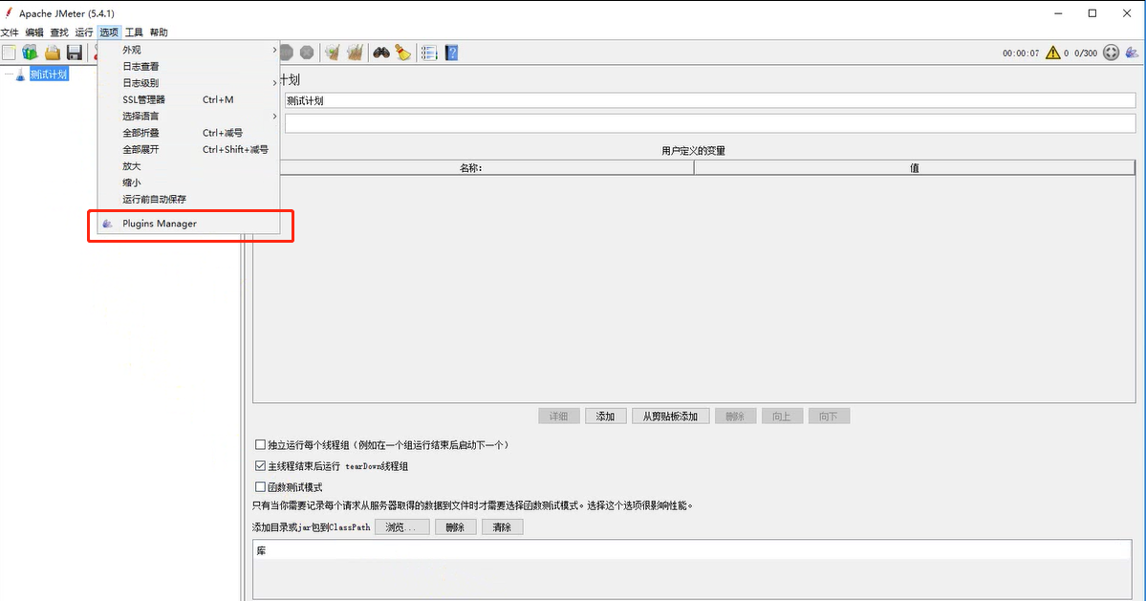Open the 查找 menu
This screenshot has height=601, width=1146.
click(x=59, y=32)
